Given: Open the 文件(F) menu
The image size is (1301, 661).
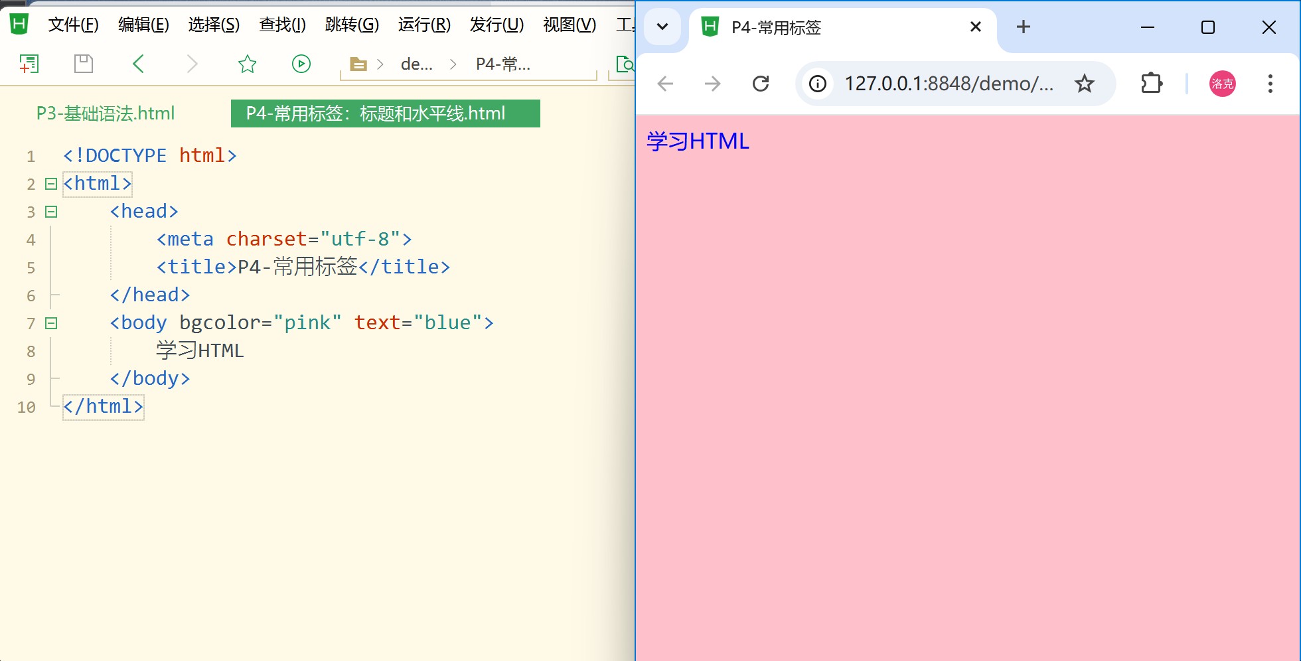Looking at the screenshot, I should pos(73,25).
